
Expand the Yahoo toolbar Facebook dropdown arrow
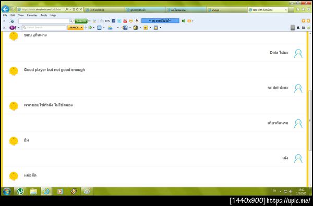click(x=130, y=28)
